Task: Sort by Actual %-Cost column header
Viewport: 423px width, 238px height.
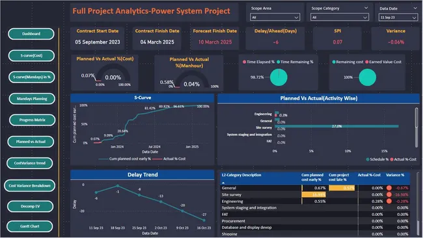Action: click(x=369, y=175)
